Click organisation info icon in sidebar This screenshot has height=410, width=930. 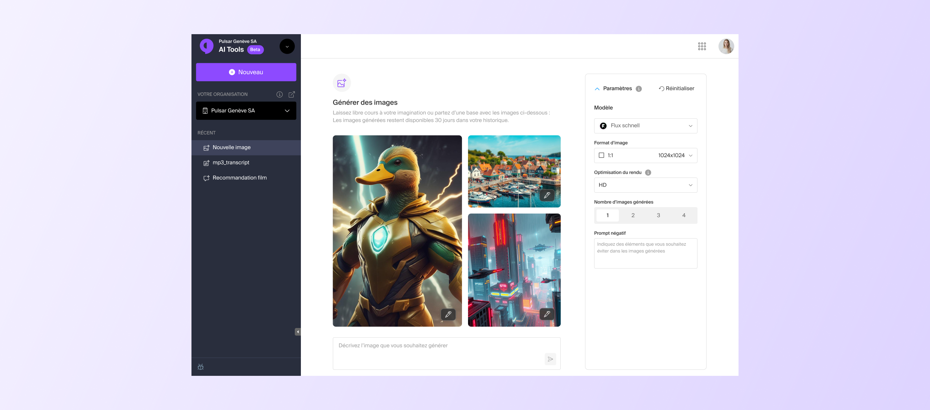[279, 94]
